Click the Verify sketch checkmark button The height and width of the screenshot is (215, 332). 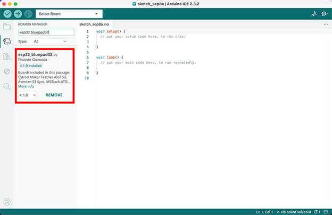pos(7,13)
